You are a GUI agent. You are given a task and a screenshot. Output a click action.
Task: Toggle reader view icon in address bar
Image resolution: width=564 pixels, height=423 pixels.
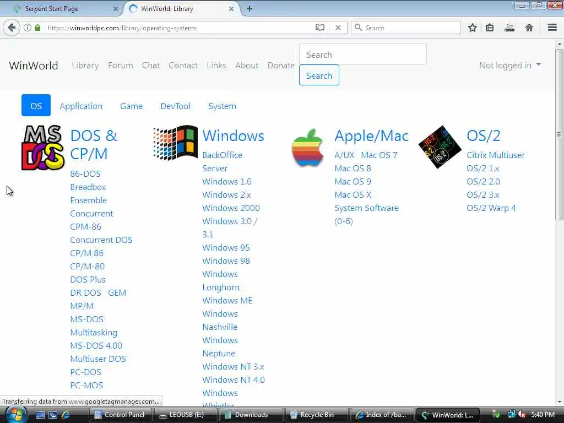coord(320,28)
